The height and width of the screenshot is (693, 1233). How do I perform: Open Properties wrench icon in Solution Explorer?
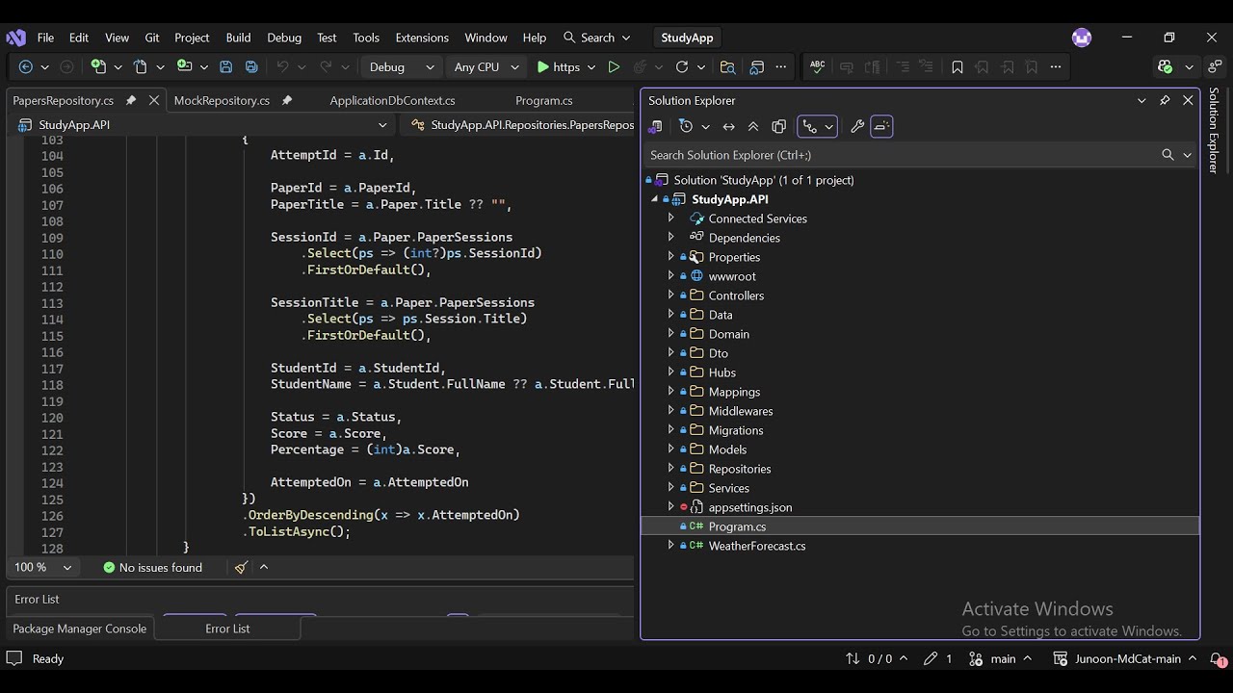pos(857,126)
